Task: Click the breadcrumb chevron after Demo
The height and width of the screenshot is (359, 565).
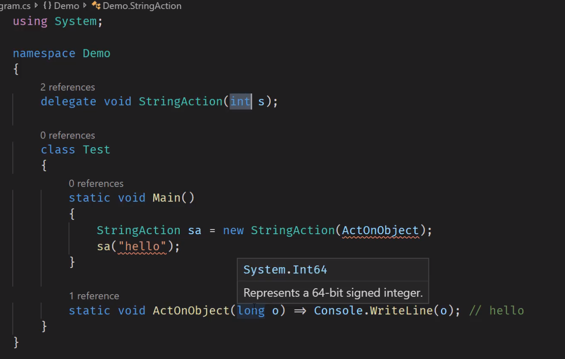Action: point(85,6)
